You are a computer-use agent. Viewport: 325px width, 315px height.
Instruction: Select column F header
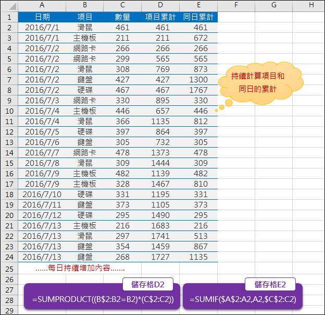pyautogui.click(x=236, y=5)
